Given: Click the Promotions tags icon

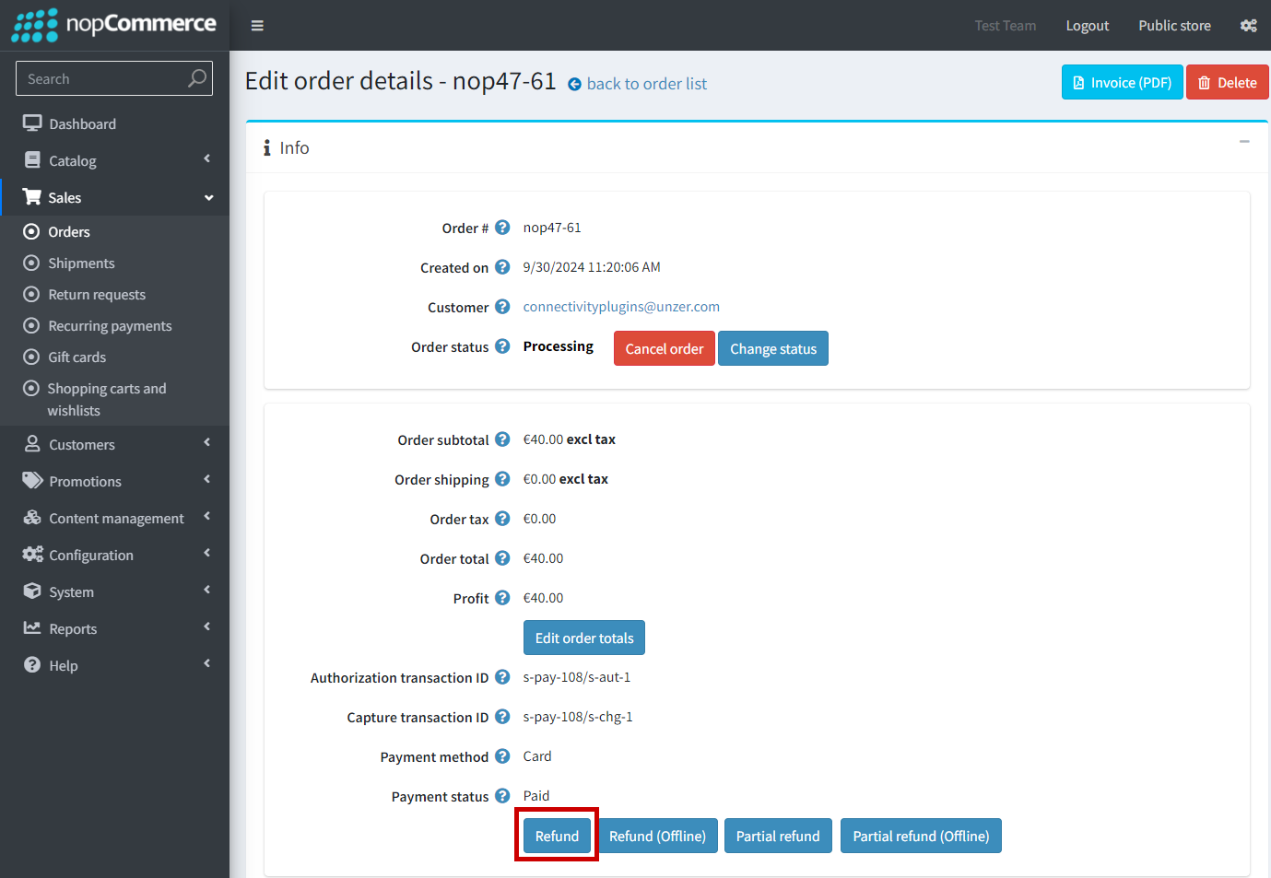Looking at the screenshot, I should pyautogui.click(x=32, y=481).
